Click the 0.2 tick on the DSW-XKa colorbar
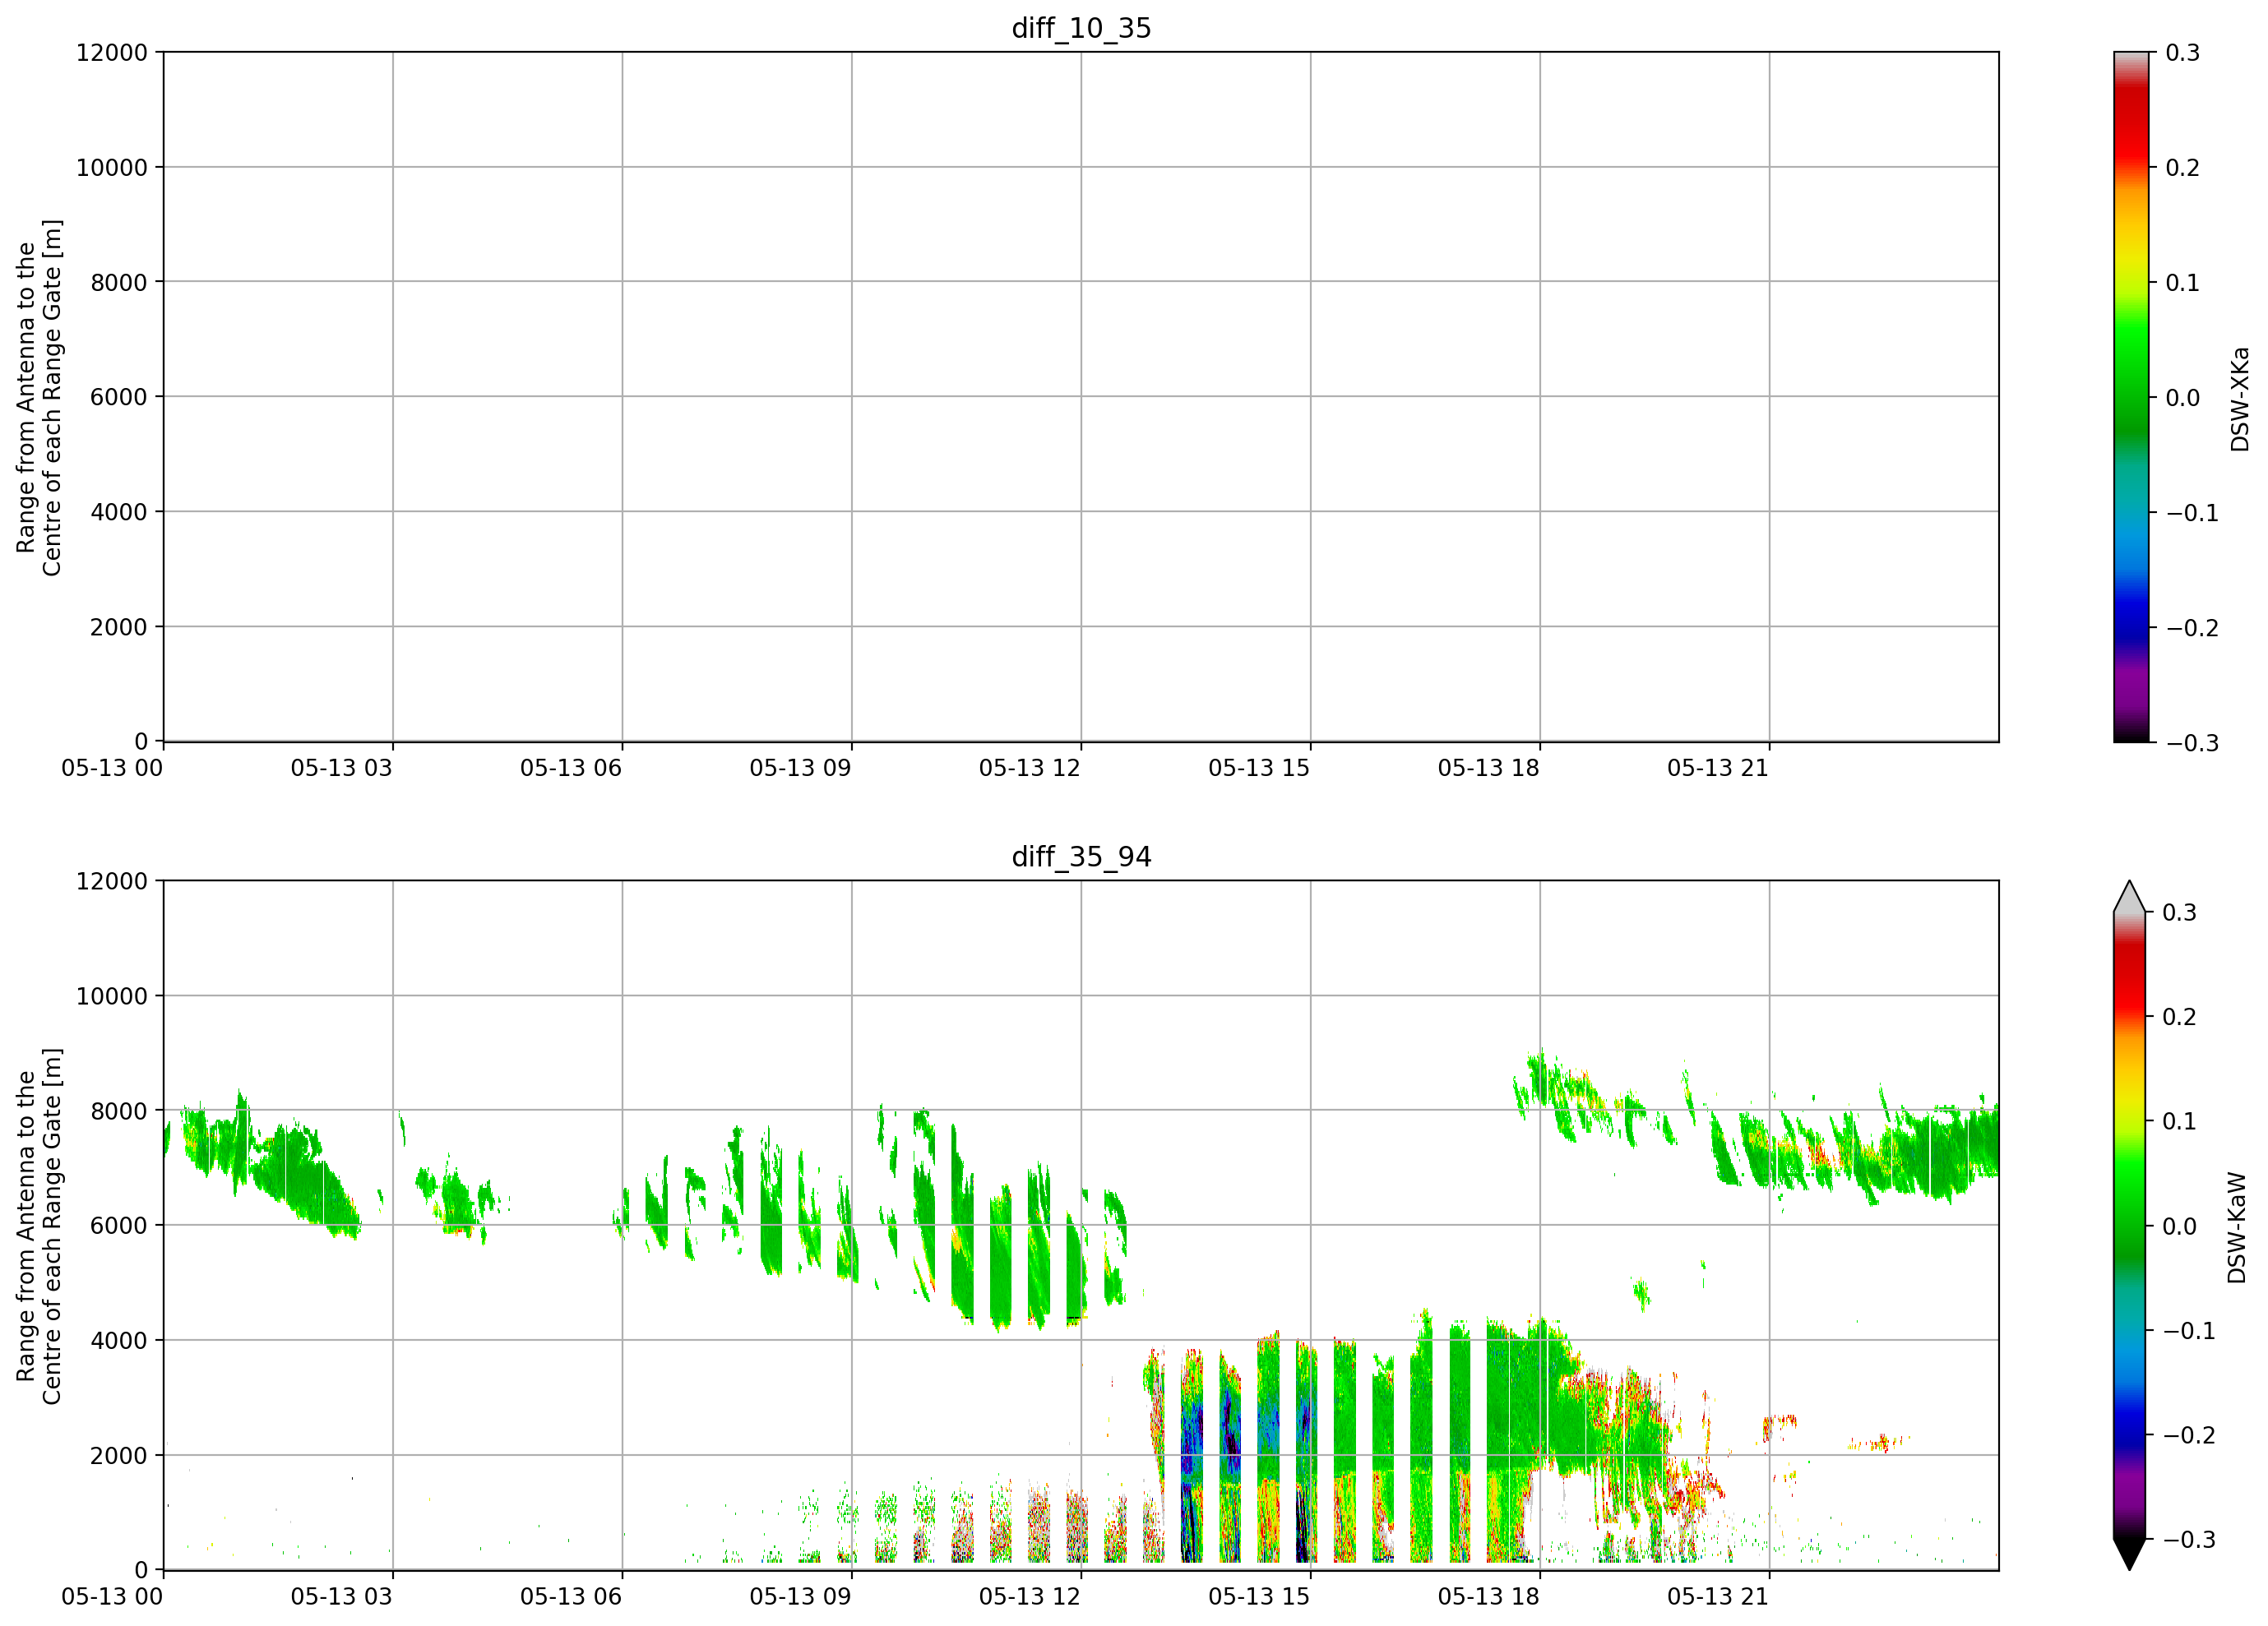Screen dimensions: 2268x1626 click(2183, 168)
